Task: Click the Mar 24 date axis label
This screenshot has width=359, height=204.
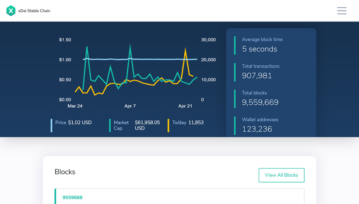Action: [75, 106]
